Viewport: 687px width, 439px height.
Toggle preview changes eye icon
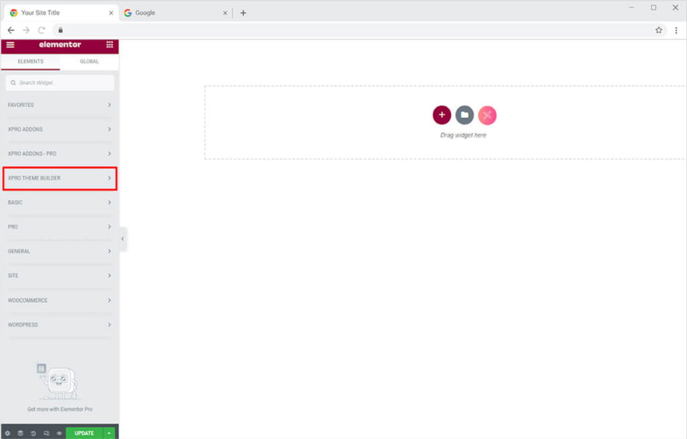[x=59, y=433]
